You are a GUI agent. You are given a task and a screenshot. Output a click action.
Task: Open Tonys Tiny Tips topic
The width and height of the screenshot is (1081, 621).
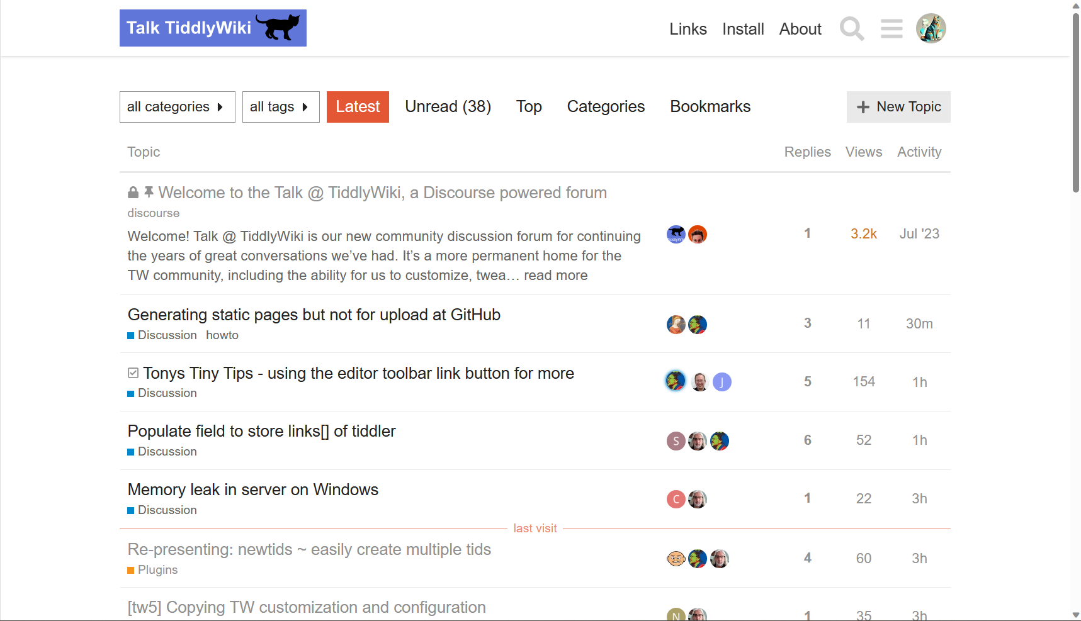[358, 373]
